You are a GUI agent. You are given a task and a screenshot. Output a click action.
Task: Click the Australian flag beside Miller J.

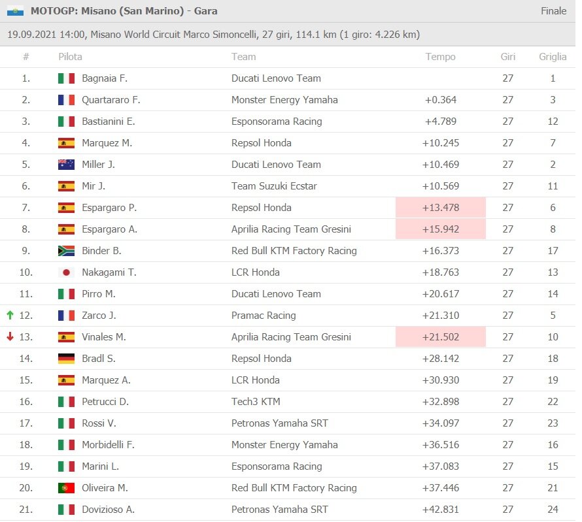(x=66, y=165)
